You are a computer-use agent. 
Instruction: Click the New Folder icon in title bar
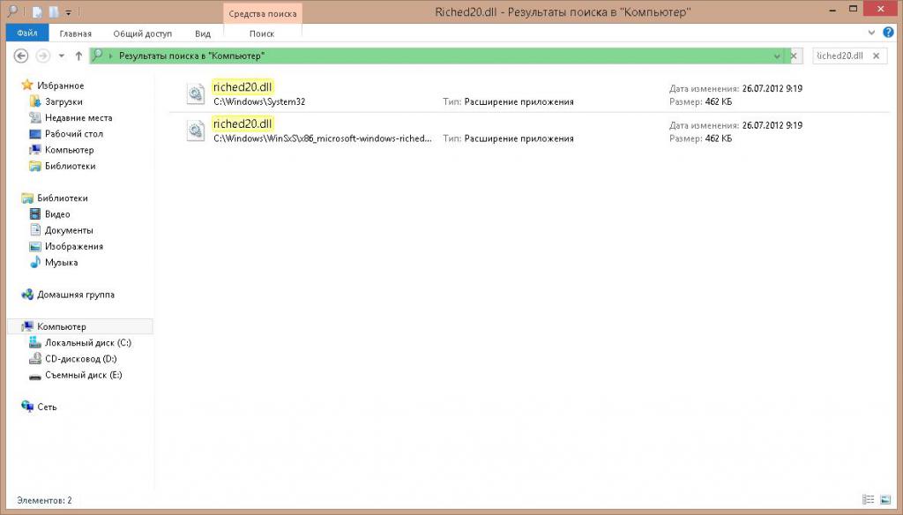(52, 11)
